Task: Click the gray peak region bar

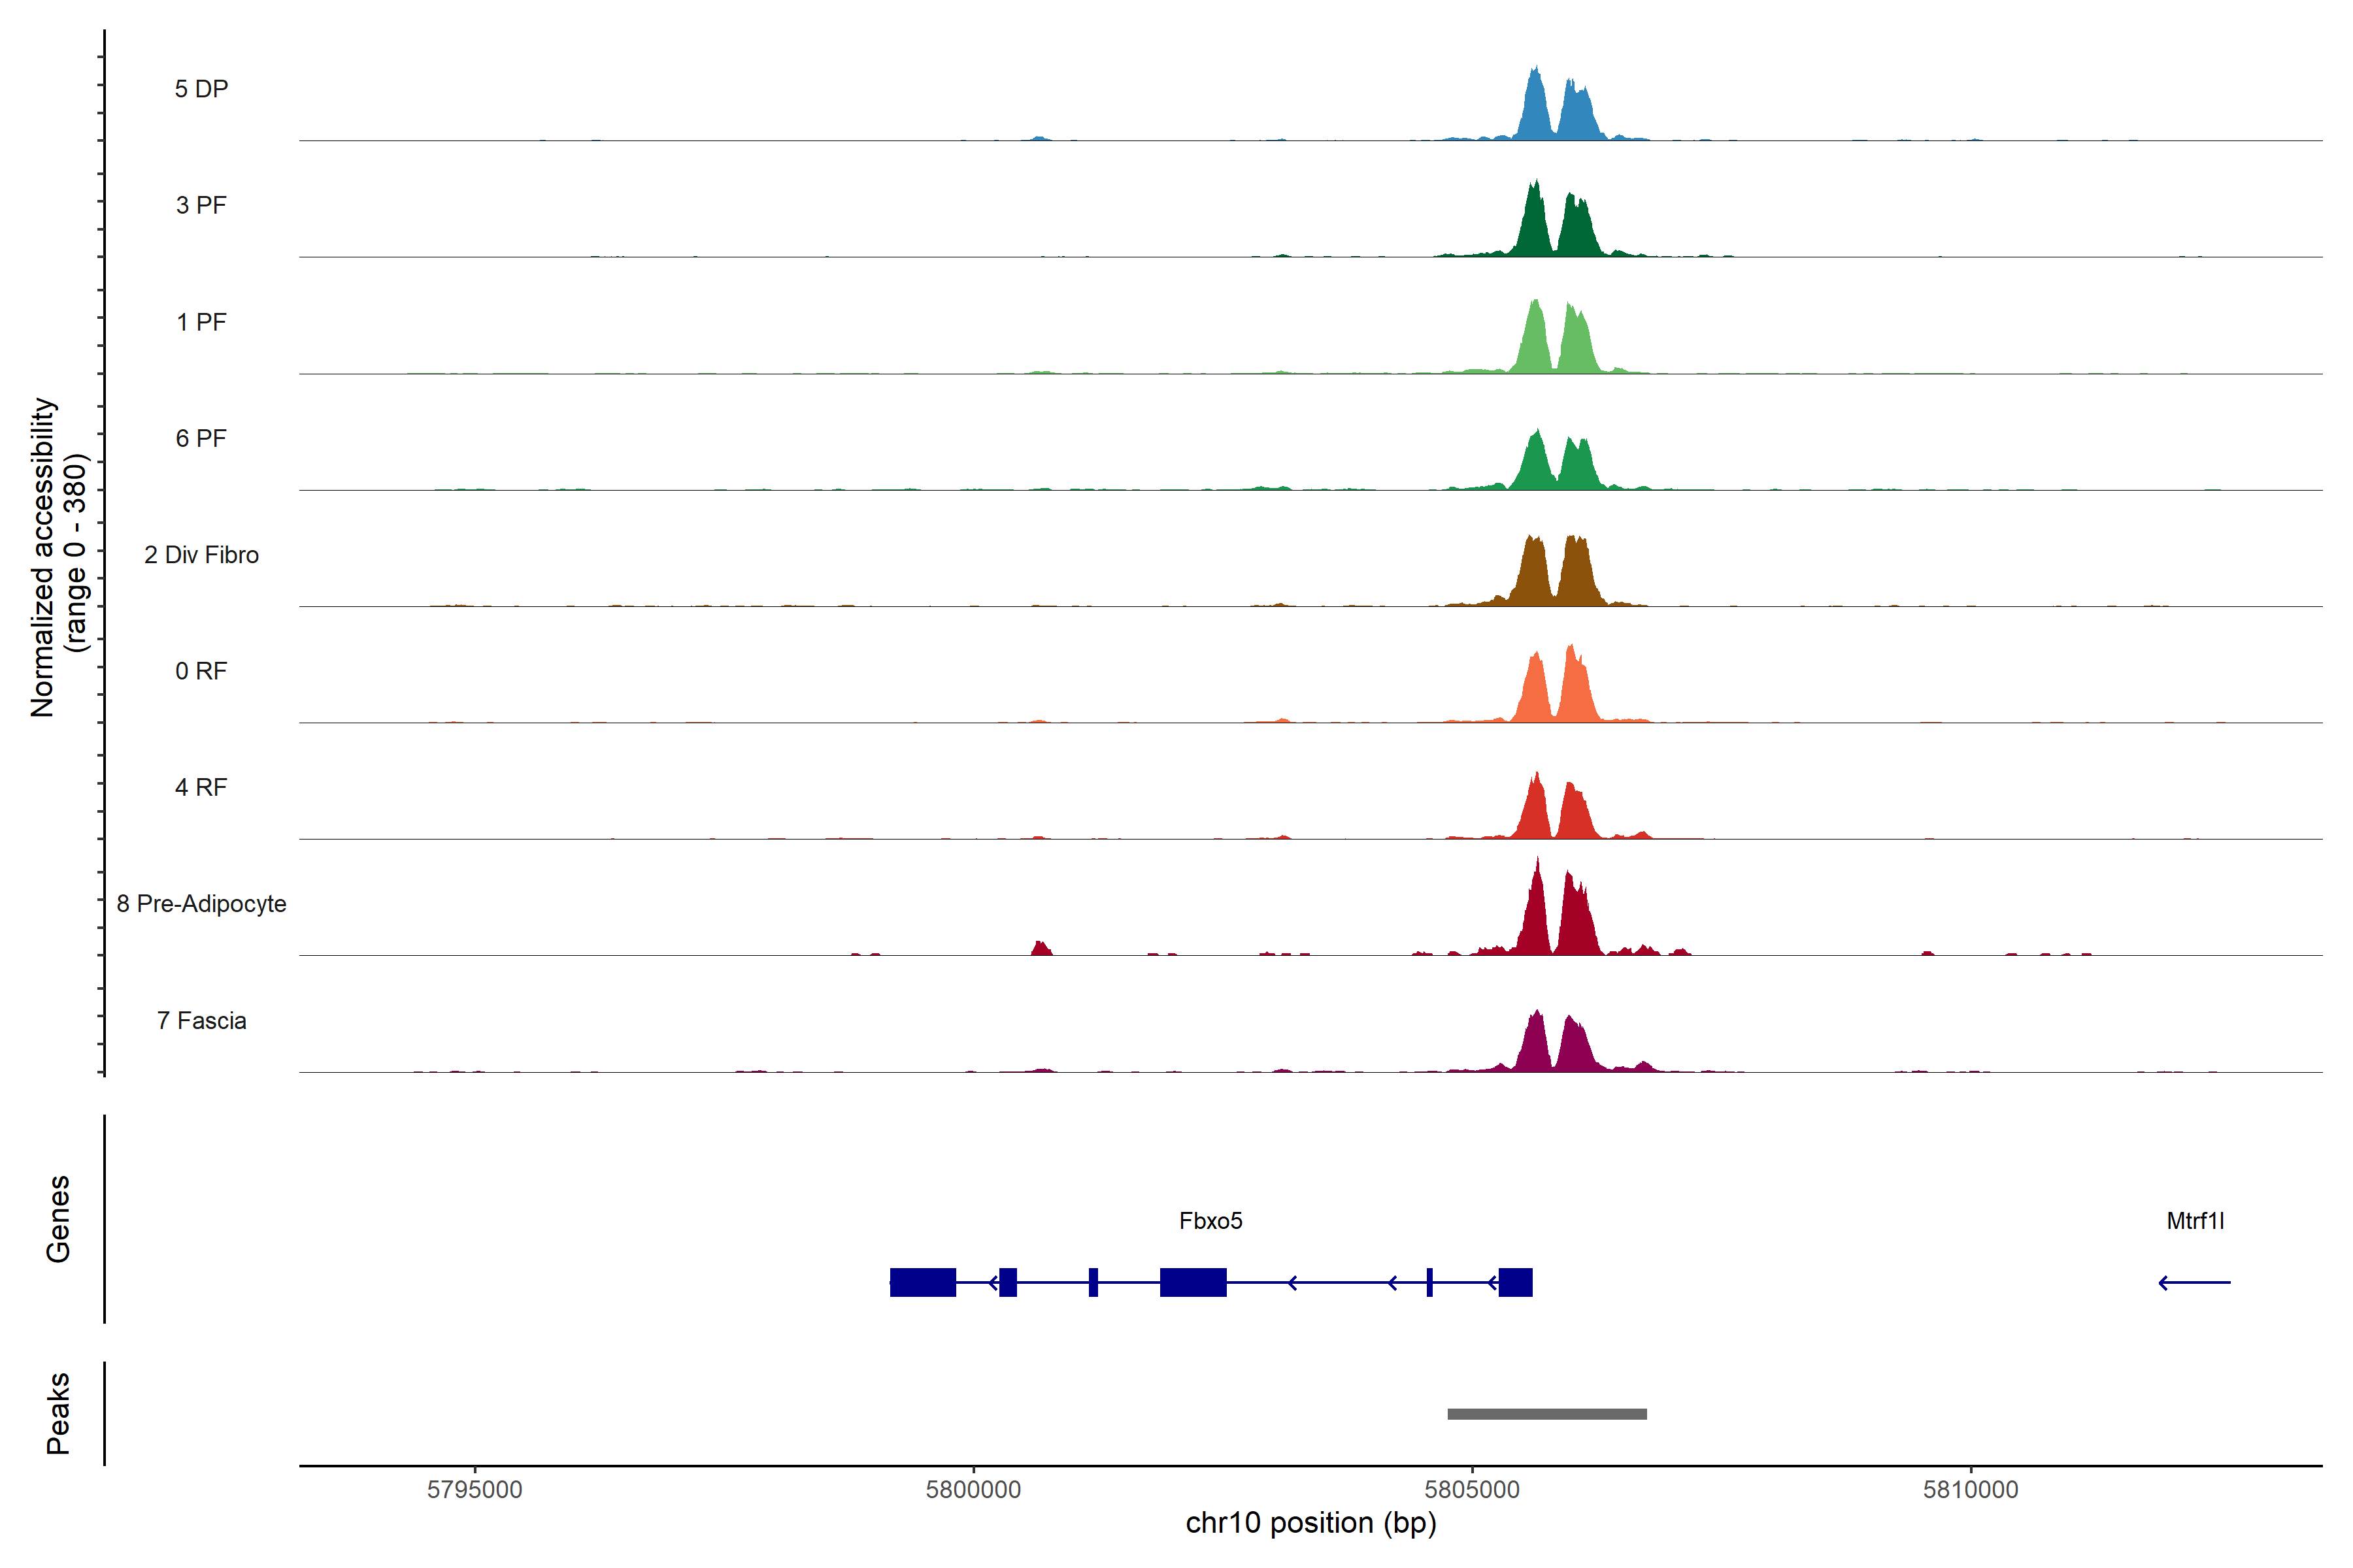Action: tap(1546, 1414)
